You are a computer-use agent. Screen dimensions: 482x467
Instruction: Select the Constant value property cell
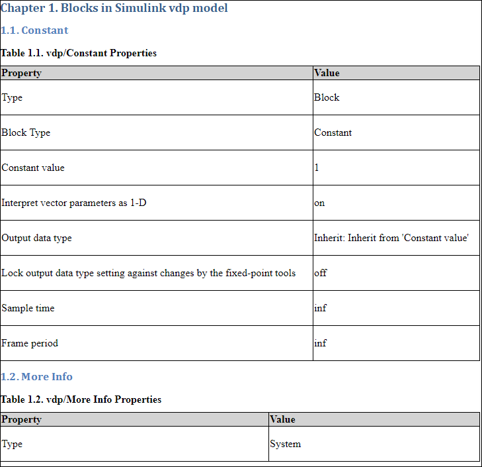click(33, 168)
